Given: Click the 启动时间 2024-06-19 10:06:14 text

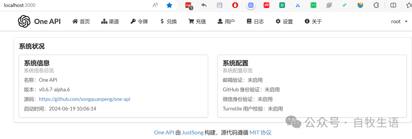Looking at the screenshot, I should point(60,109).
